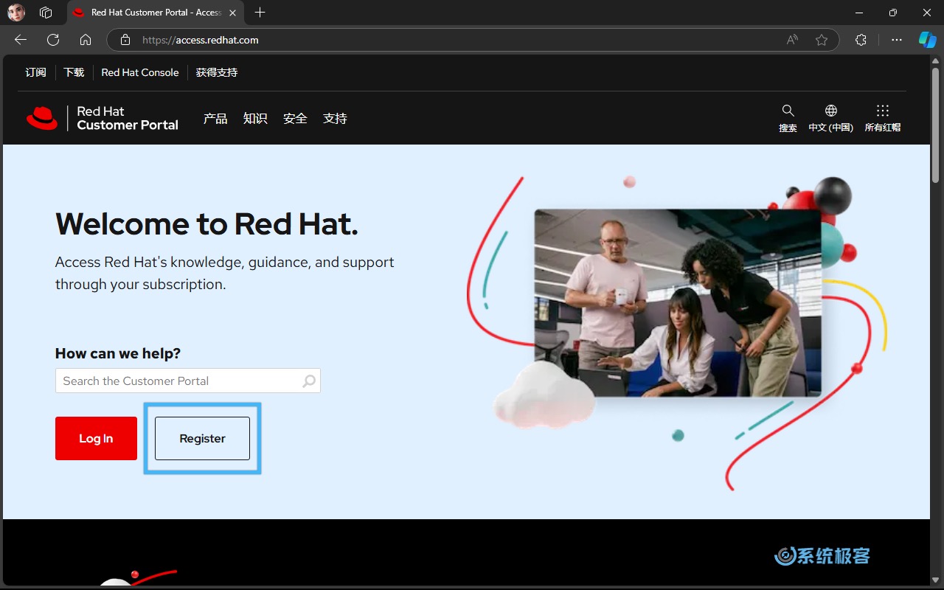Launch Copilot sidebar icon

[927, 40]
